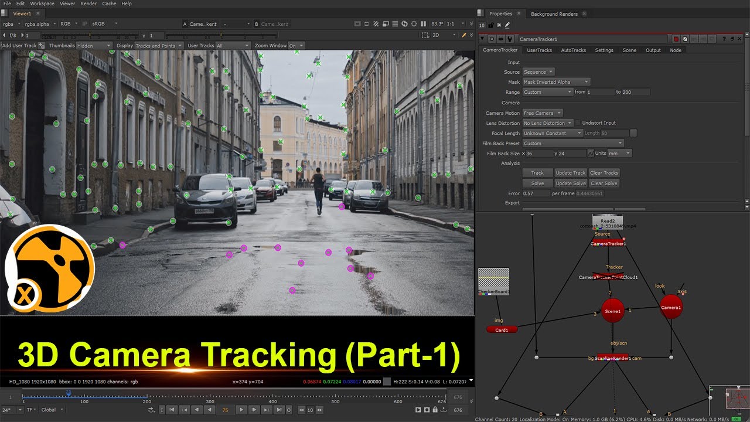Enable the Undistort Input checkbox
This screenshot has height=422, width=750.
coord(578,123)
